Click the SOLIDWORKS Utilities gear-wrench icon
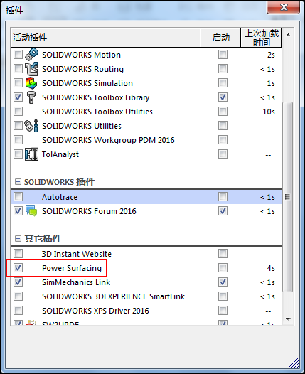 [x=31, y=126]
